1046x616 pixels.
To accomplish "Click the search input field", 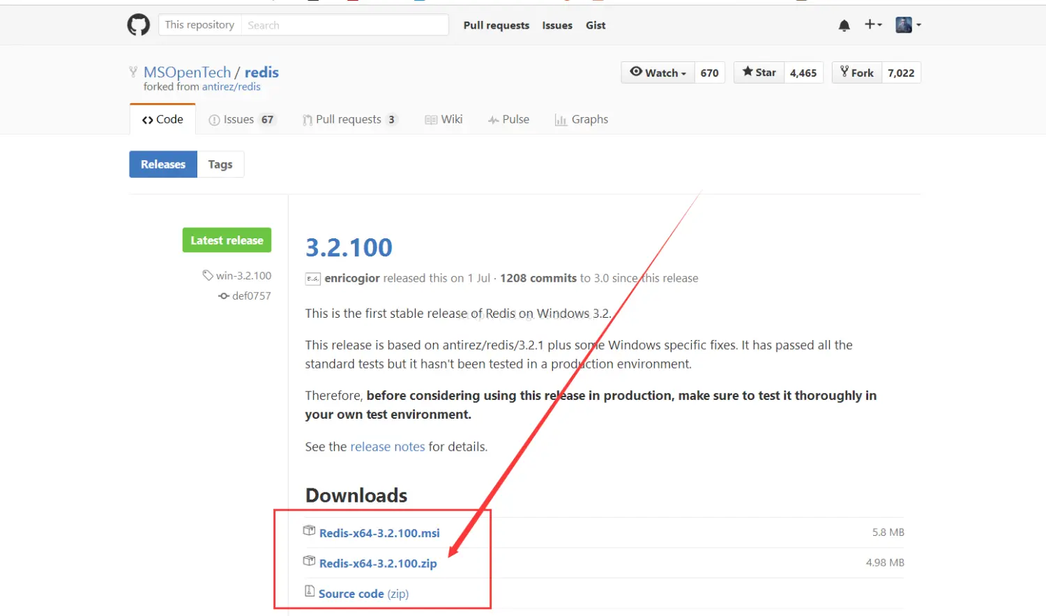I will pyautogui.click(x=344, y=25).
